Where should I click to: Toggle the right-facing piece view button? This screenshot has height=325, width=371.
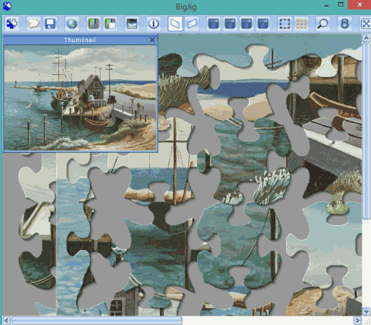coord(192,24)
